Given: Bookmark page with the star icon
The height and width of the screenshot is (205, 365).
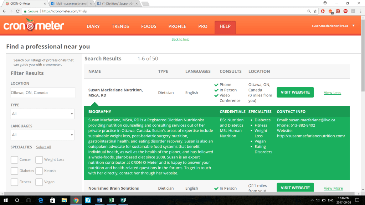Looking at the screenshot, I should (x=315, y=11).
